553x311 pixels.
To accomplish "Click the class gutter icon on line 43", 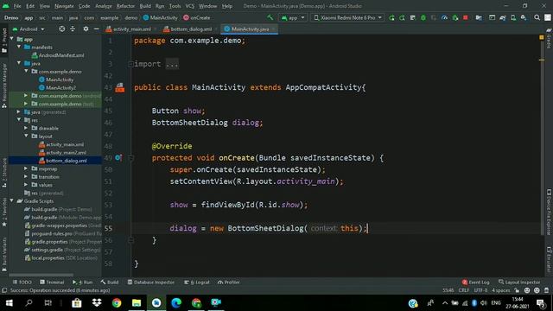I will [x=120, y=87].
